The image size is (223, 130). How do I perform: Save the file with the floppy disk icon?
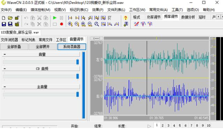click(4, 24)
